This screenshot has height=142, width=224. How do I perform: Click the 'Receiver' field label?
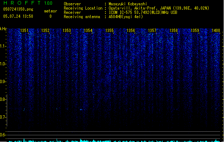[72, 12]
